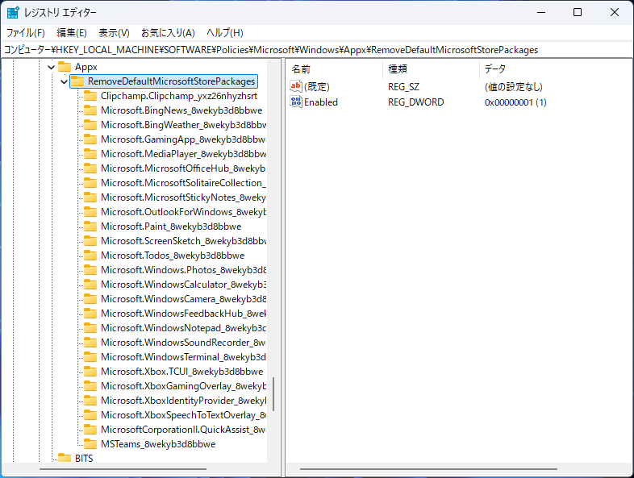This screenshot has width=634, height=478.
Task: Click the Enabled DWORD value icon
Action: click(x=296, y=102)
